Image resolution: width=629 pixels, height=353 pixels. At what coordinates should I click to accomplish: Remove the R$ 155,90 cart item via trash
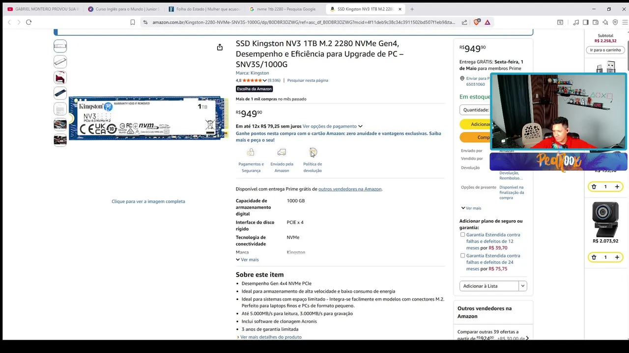point(594,187)
